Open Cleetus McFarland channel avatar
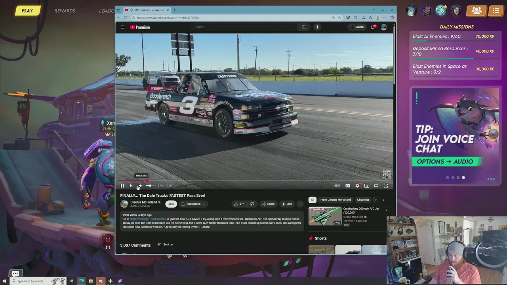This screenshot has height=285, width=507. coord(124,204)
